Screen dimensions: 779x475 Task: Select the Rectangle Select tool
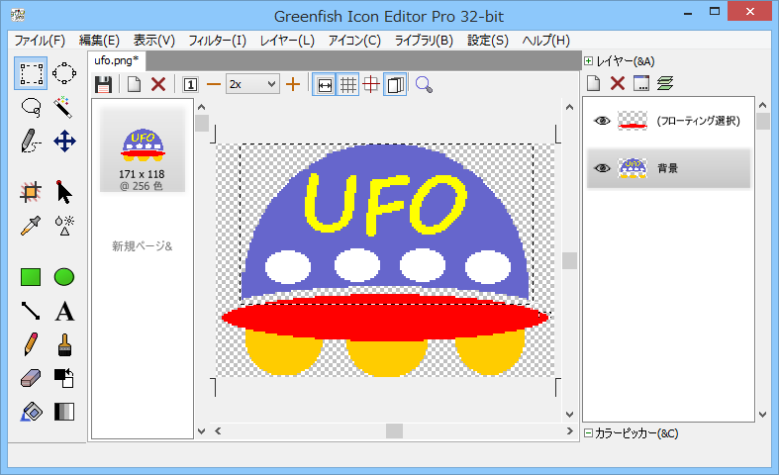(31, 73)
